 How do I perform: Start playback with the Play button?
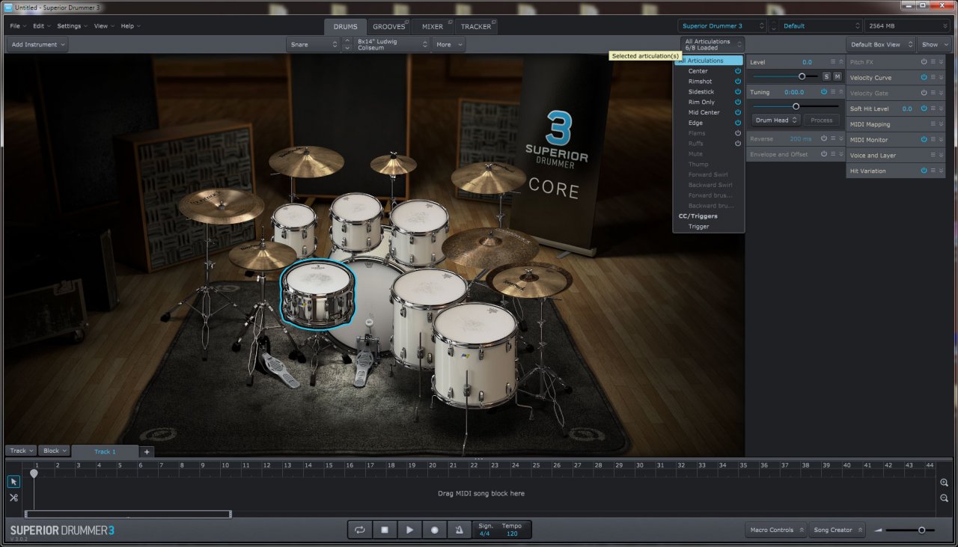click(409, 530)
